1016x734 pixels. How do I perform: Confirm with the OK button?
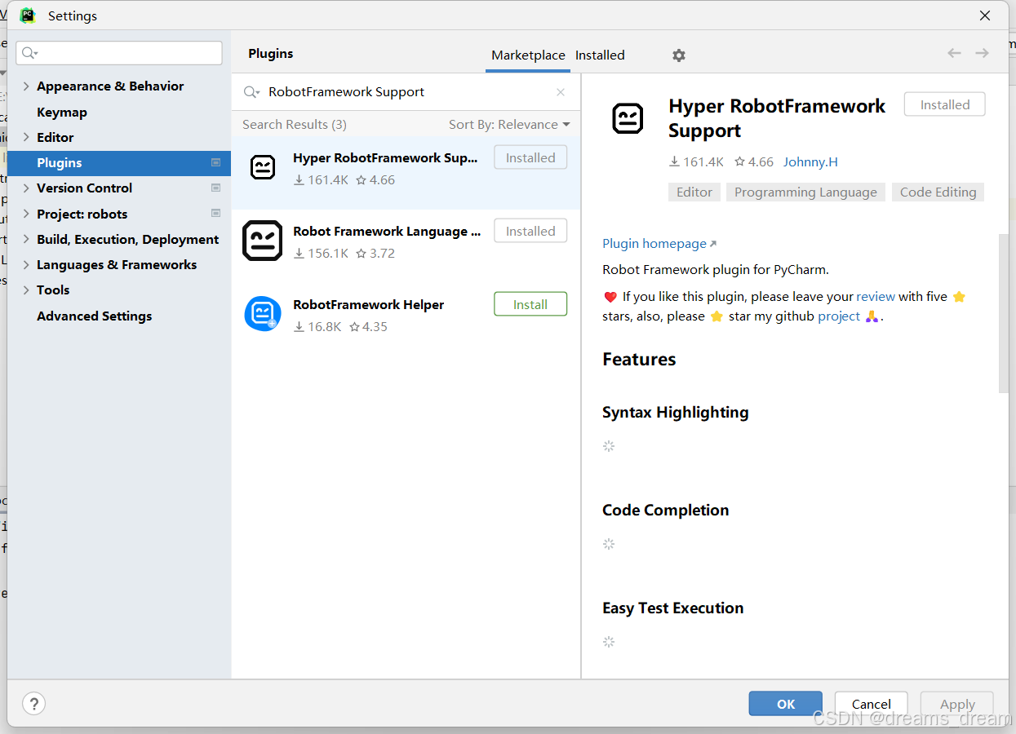786,704
